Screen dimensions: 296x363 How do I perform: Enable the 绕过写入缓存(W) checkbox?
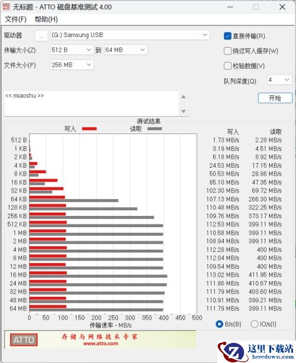coord(227,51)
